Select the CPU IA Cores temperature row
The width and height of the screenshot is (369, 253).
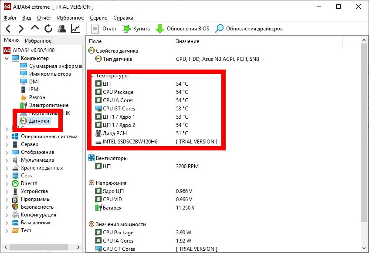(x=142, y=100)
